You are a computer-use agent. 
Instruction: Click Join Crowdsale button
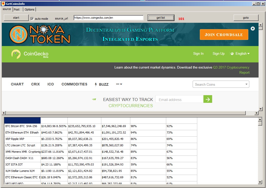pyautogui.click(x=224, y=35)
